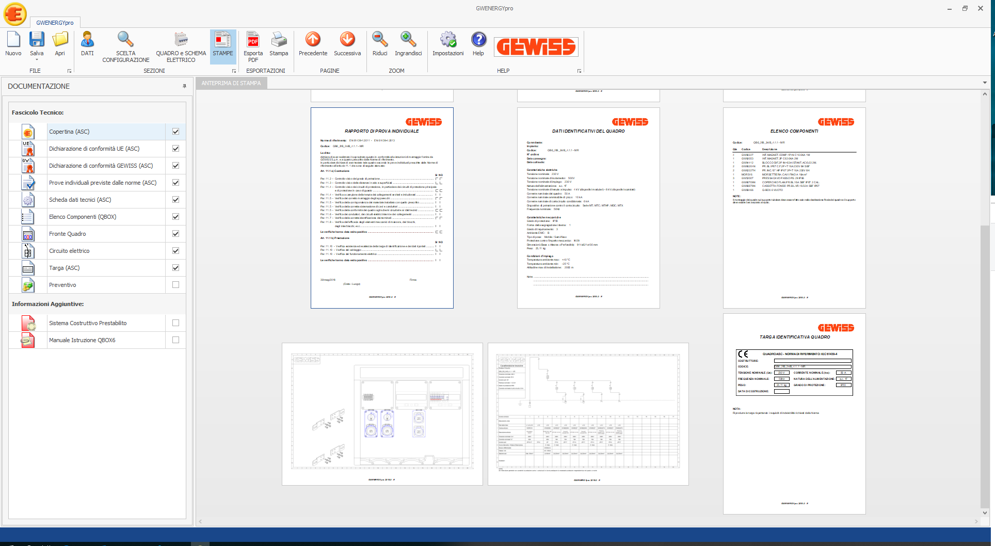
Task: Select ANTEPRIMA DI STAMPA tab
Action: pos(231,83)
